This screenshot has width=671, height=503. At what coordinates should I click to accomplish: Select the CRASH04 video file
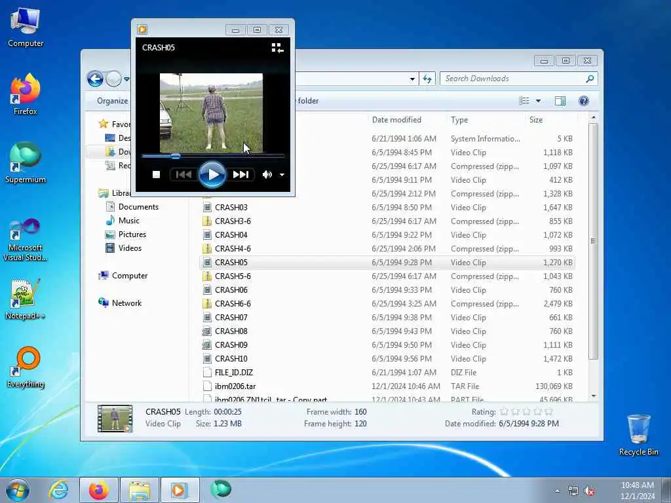tap(231, 235)
